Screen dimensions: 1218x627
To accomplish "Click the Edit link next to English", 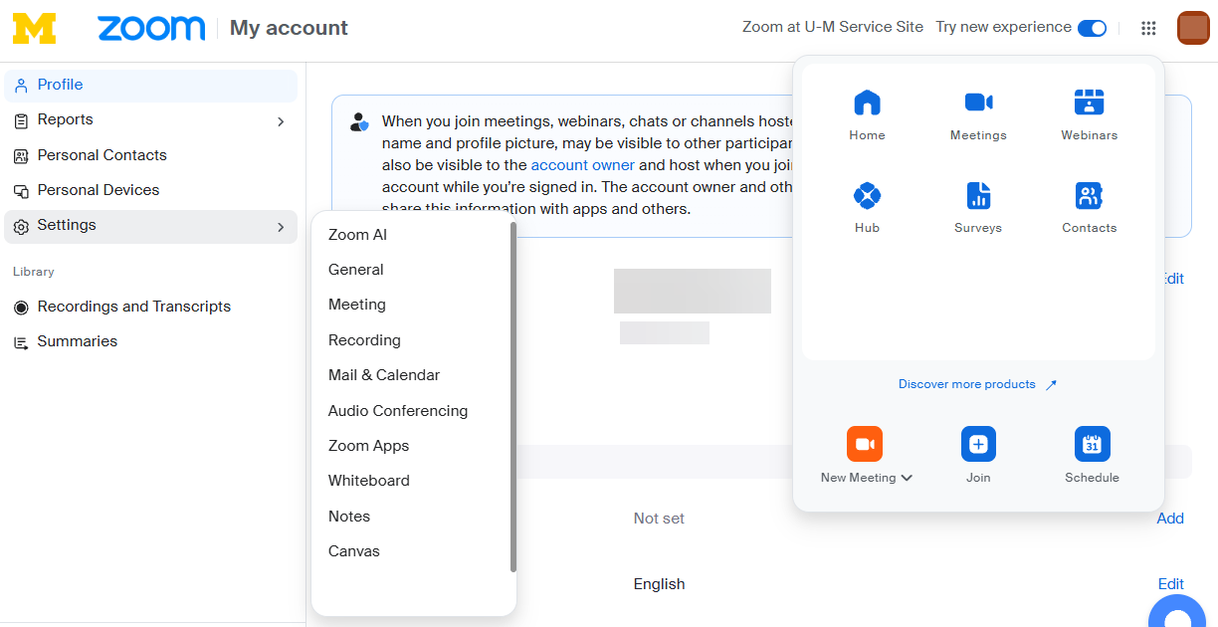I will click(x=1171, y=584).
